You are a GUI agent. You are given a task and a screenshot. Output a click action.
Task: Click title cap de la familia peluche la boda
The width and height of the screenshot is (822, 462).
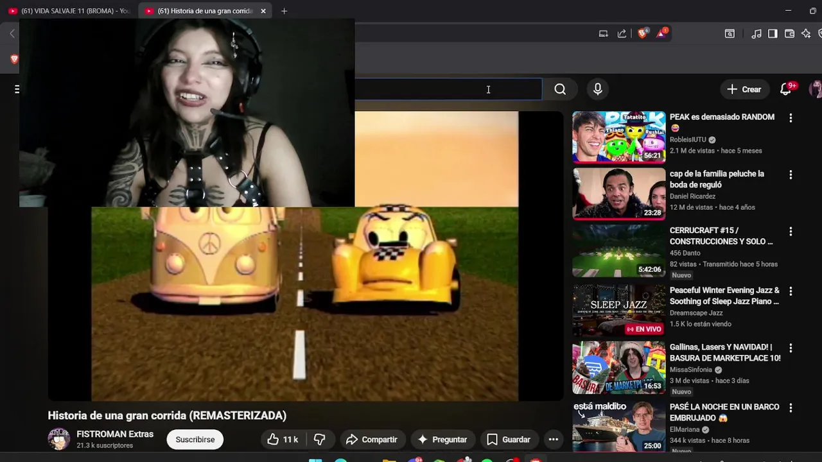[717, 179]
